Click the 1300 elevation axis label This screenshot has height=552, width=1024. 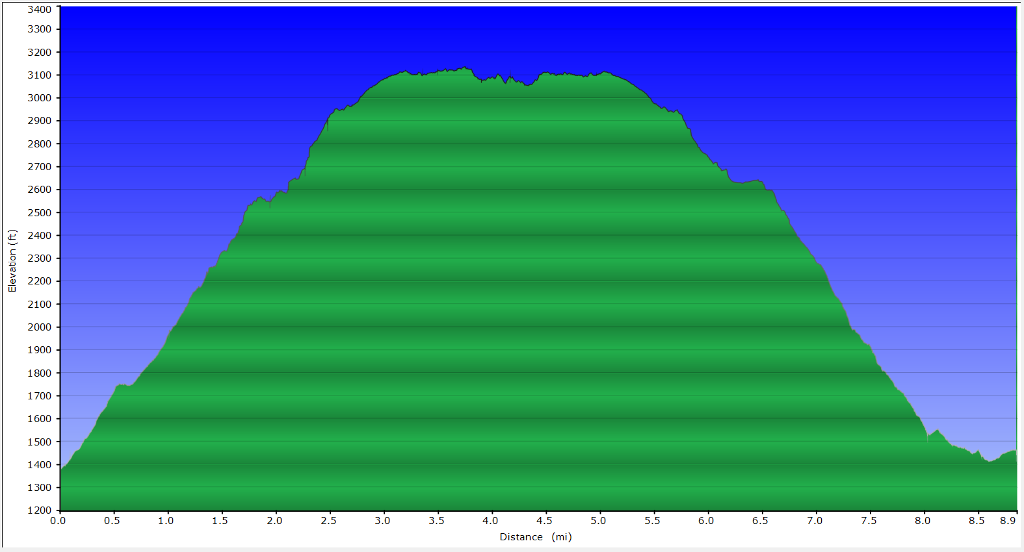(39, 488)
